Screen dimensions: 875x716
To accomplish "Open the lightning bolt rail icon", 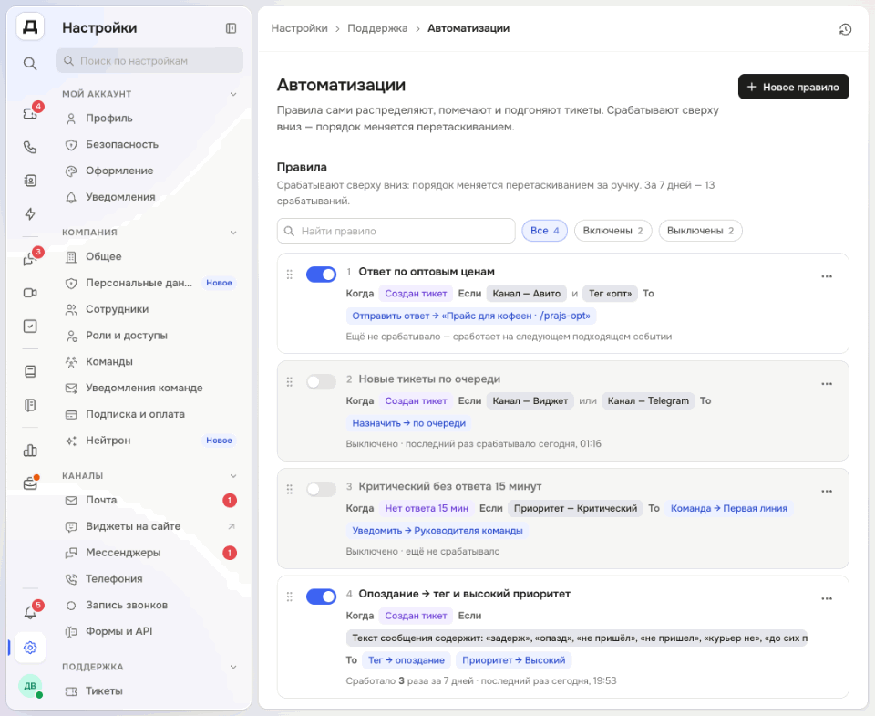I will point(30,214).
